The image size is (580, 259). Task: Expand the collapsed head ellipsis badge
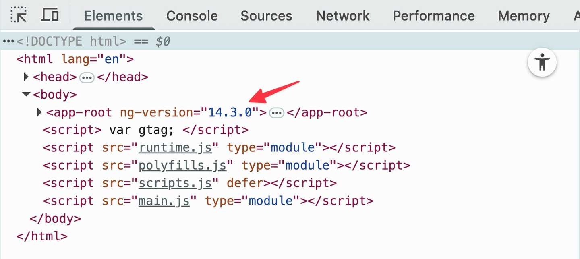point(87,77)
